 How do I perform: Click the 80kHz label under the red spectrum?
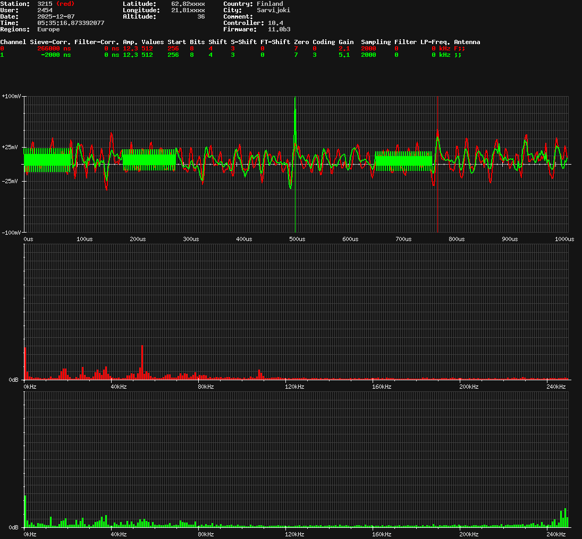pyautogui.click(x=205, y=387)
